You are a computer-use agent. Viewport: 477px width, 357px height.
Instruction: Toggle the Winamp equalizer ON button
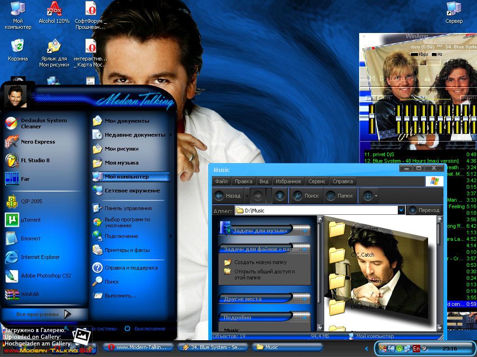click(371, 98)
